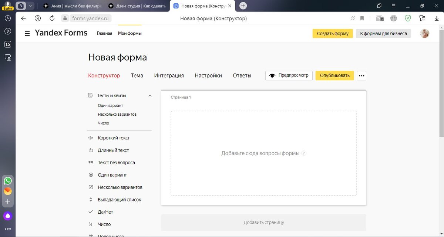The width and height of the screenshot is (444, 237).
Task: Open the user avatar profile menu
Action: coord(425,34)
